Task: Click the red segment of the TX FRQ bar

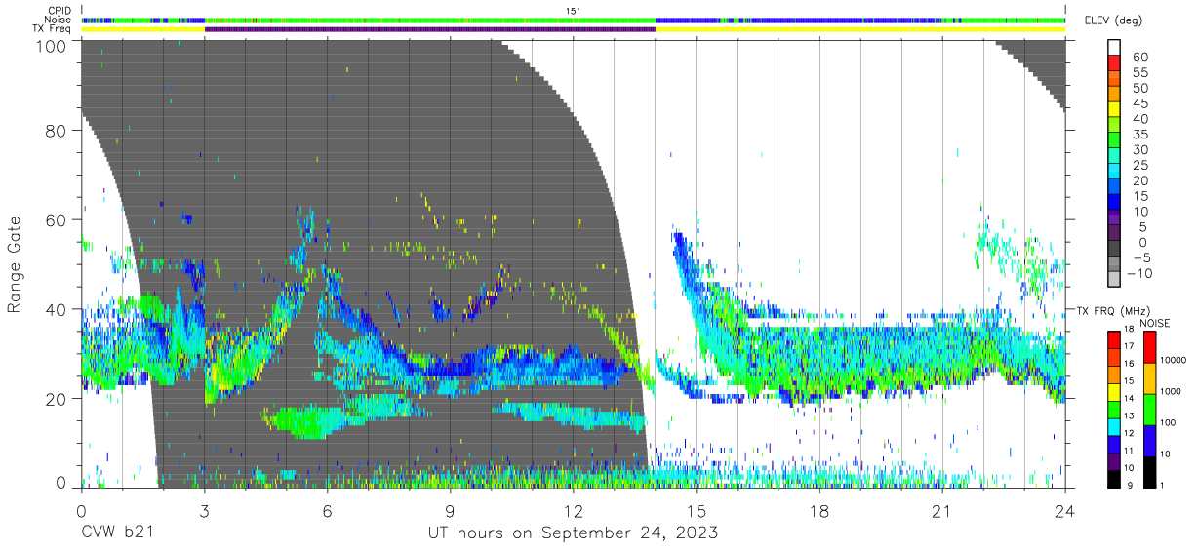Action: click(x=1114, y=339)
